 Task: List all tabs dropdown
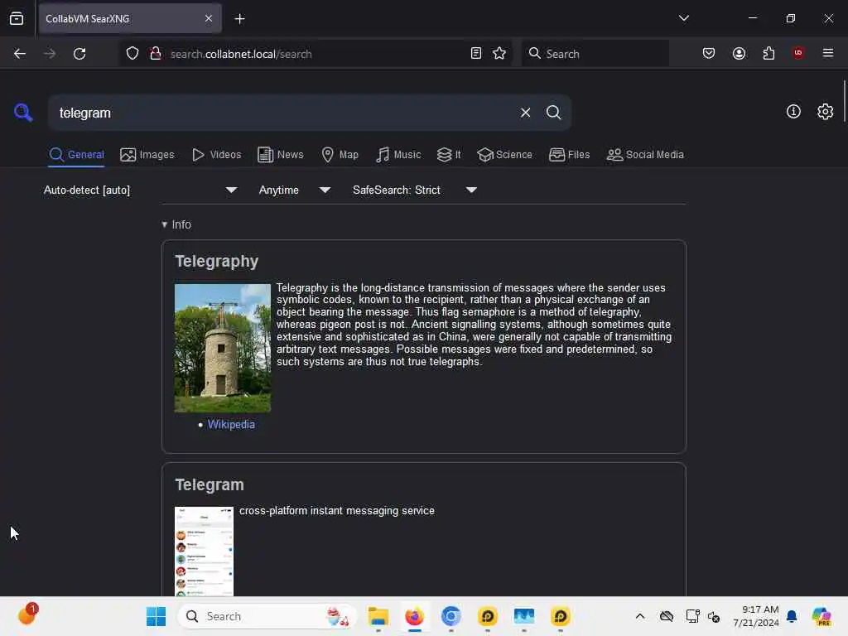(x=683, y=18)
